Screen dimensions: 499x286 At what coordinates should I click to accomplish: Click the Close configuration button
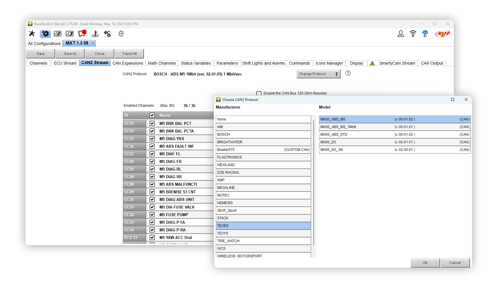pyautogui.click(x=100, y=54)
